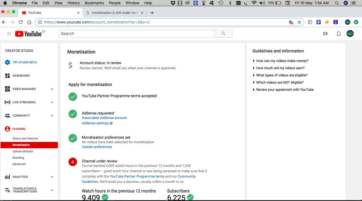Image resolution: width=362 pixels, height=201 pixels.
Task: Click the site information icon in address bar
Action: 40,22
